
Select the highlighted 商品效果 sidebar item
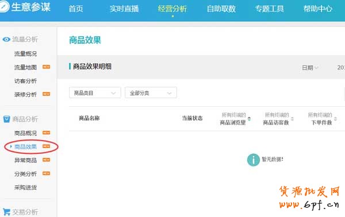coord(25,147)
